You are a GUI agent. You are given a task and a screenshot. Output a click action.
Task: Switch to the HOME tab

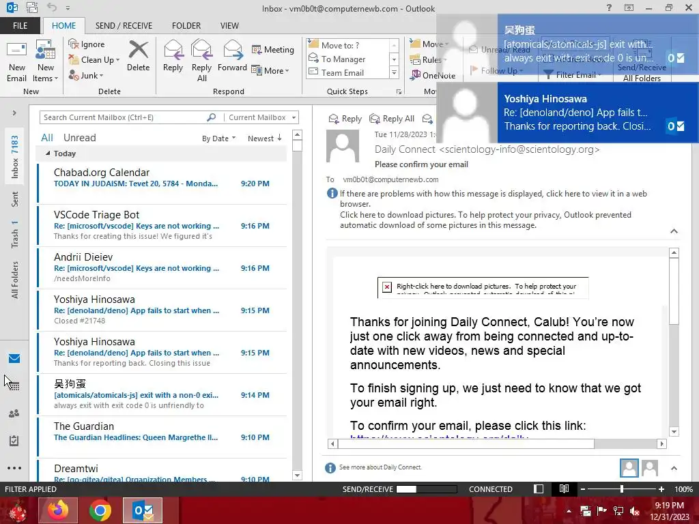[63, 25]
